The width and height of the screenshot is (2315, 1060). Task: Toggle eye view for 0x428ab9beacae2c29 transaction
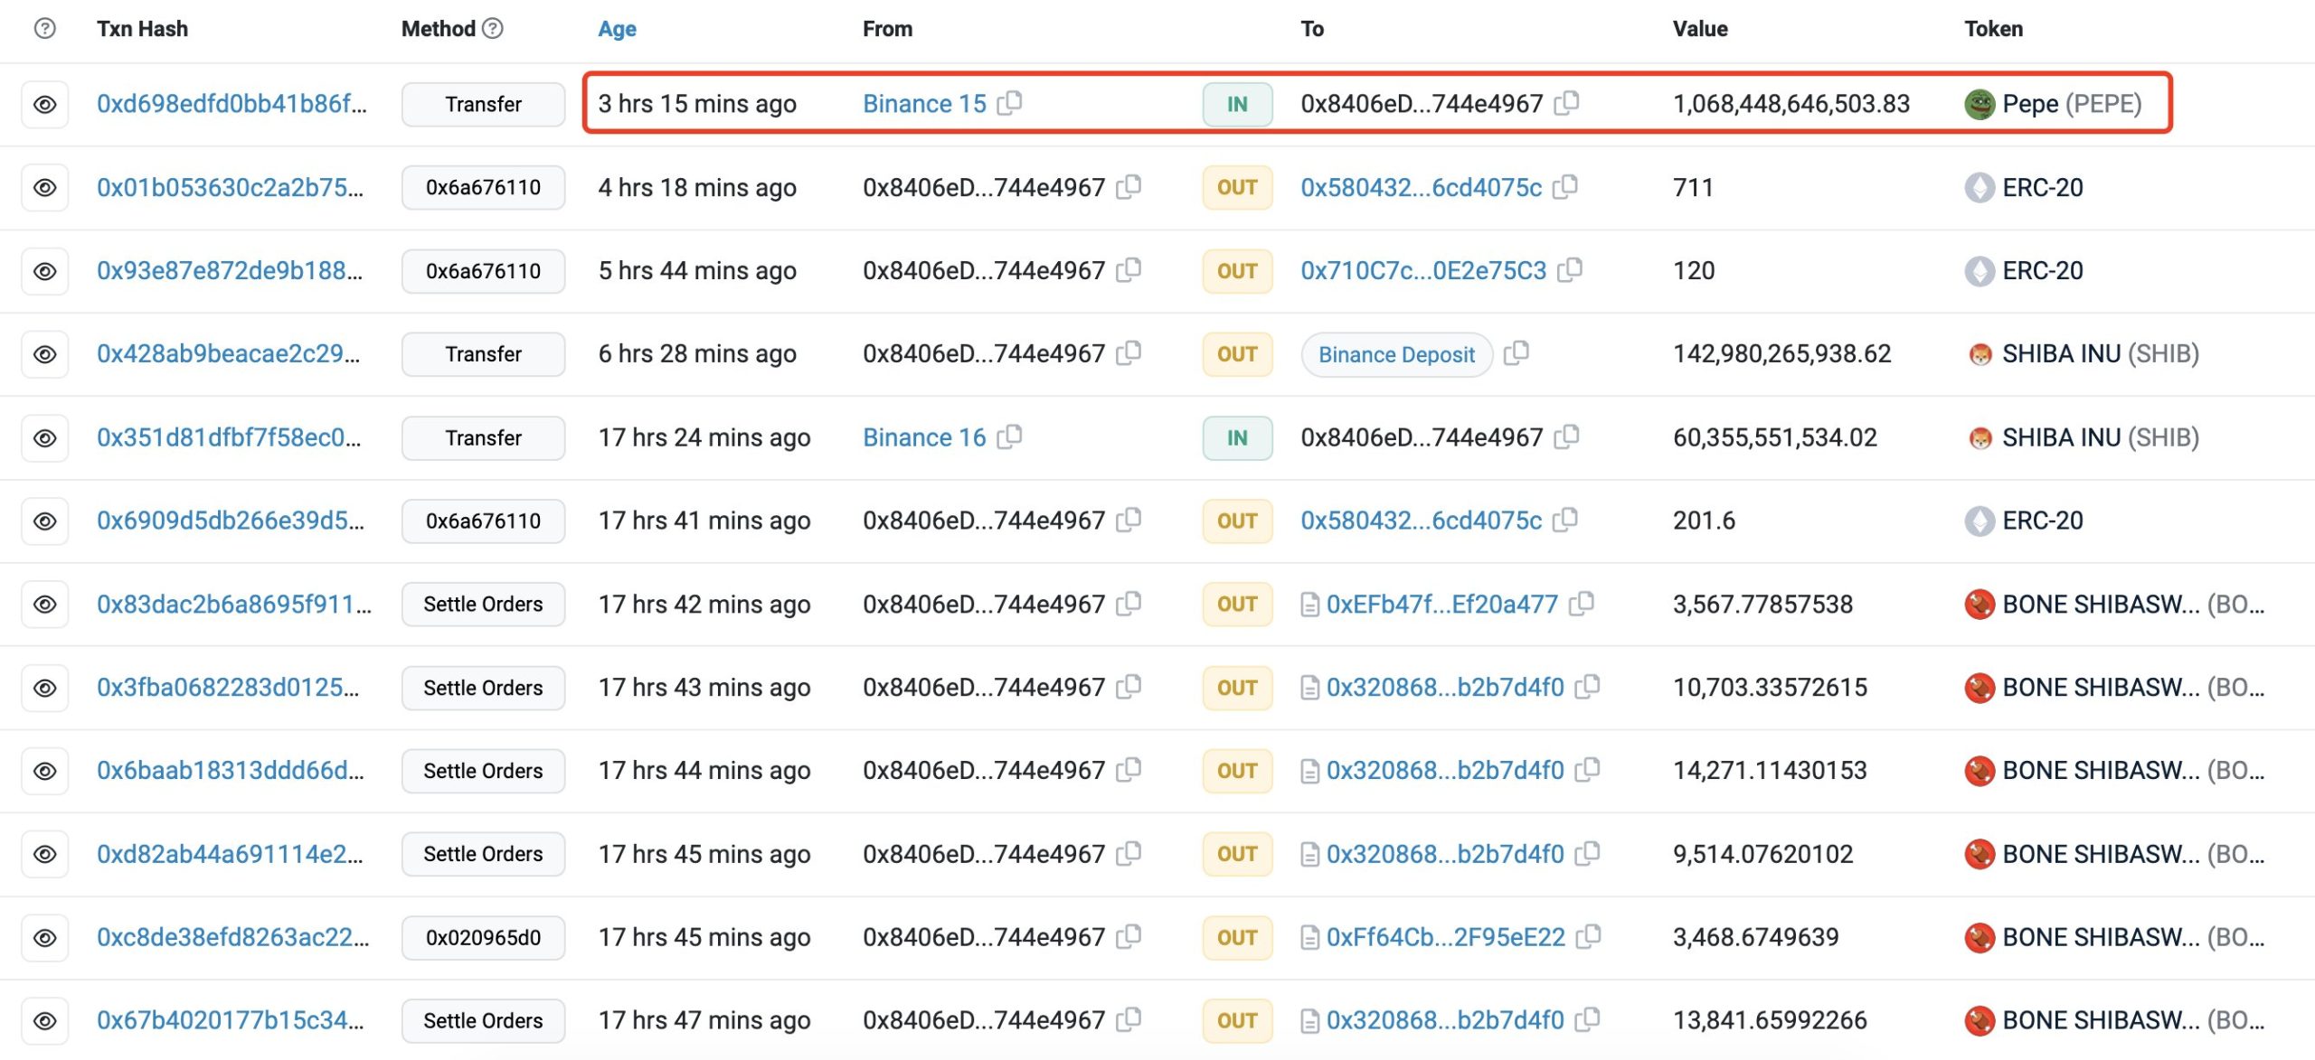click(x=45, y=354)
